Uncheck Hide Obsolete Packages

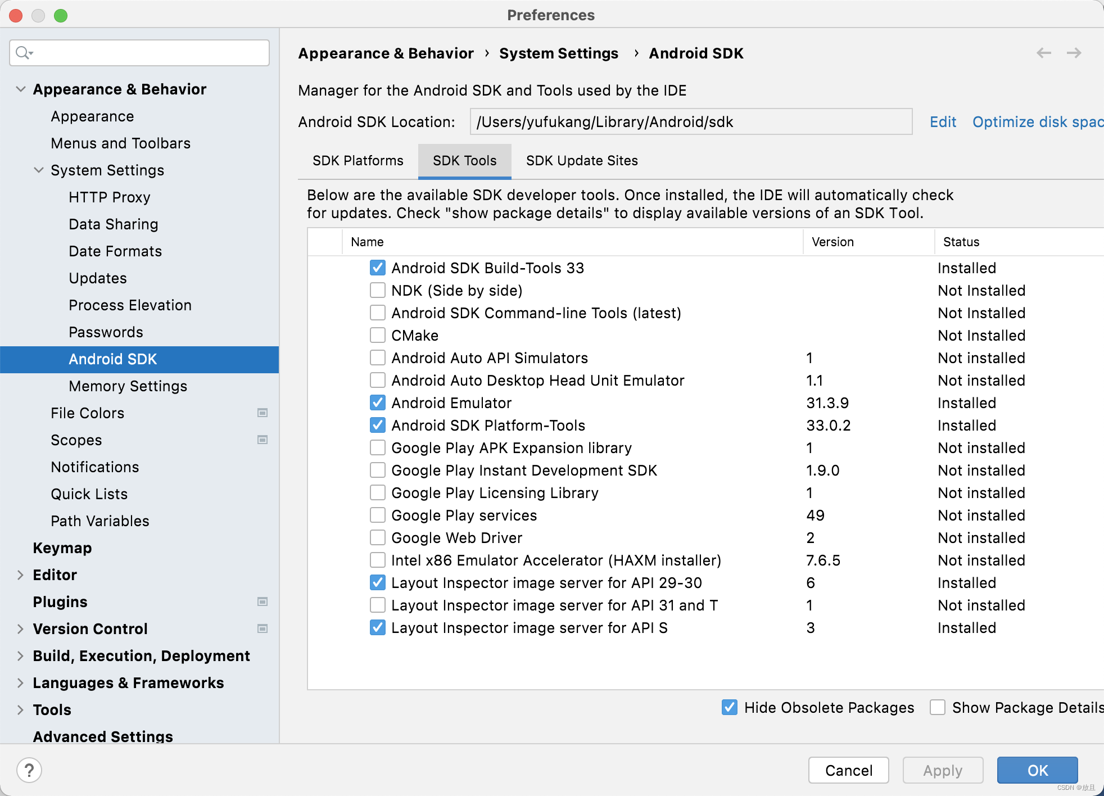tap(729, 707)
